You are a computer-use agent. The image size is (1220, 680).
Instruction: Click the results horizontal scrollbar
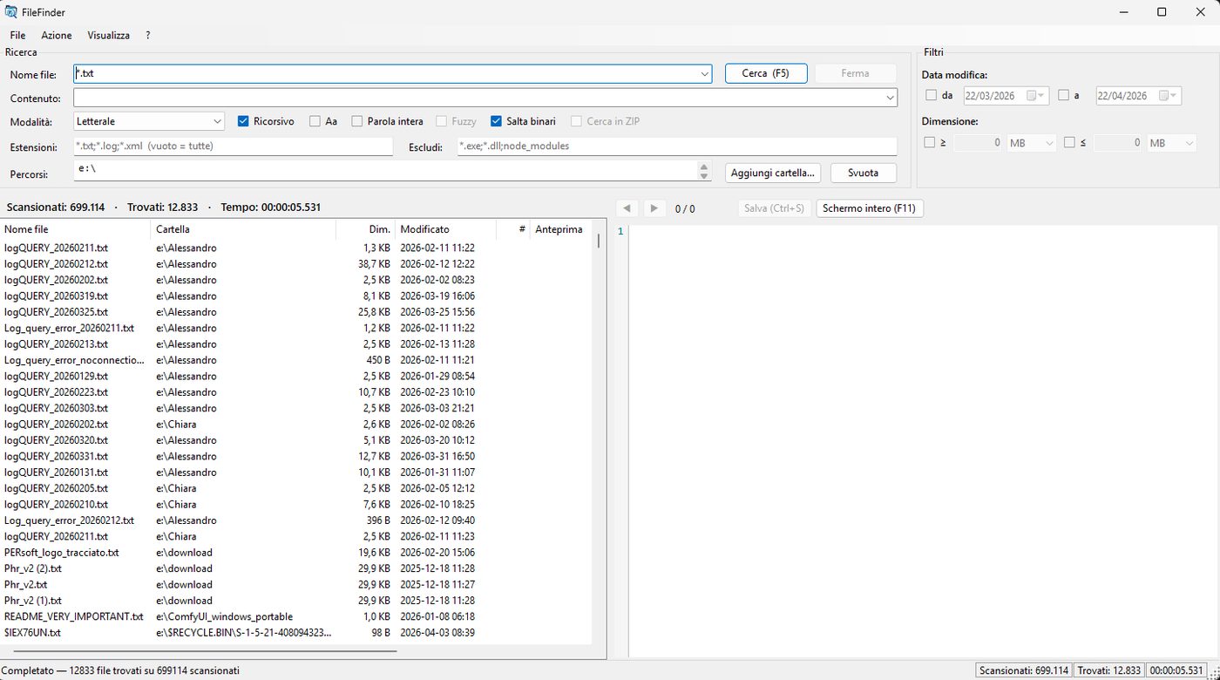point(205,651)
